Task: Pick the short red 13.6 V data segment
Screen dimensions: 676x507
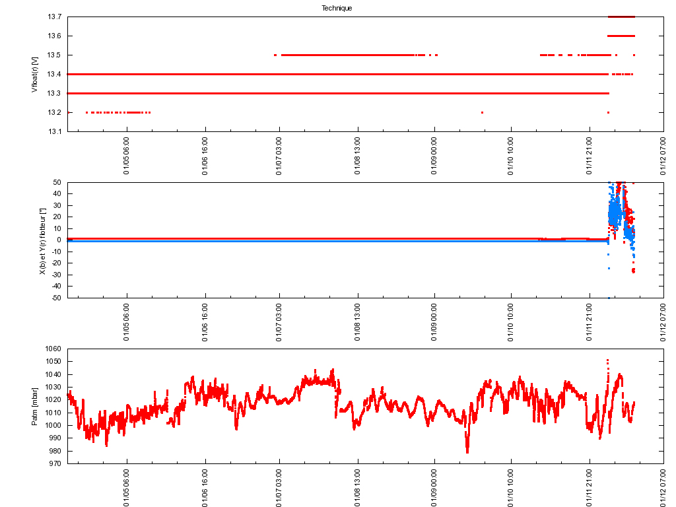Action: tap(621, 36)
